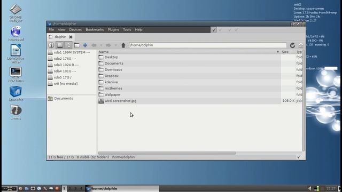Click status bar text 11 G free / 17 G
The image size is (342, 192).
(x=61, y=157)
